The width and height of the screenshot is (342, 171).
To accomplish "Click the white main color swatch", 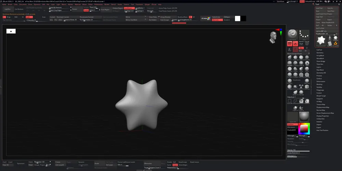I will click(x=238, y=18).
